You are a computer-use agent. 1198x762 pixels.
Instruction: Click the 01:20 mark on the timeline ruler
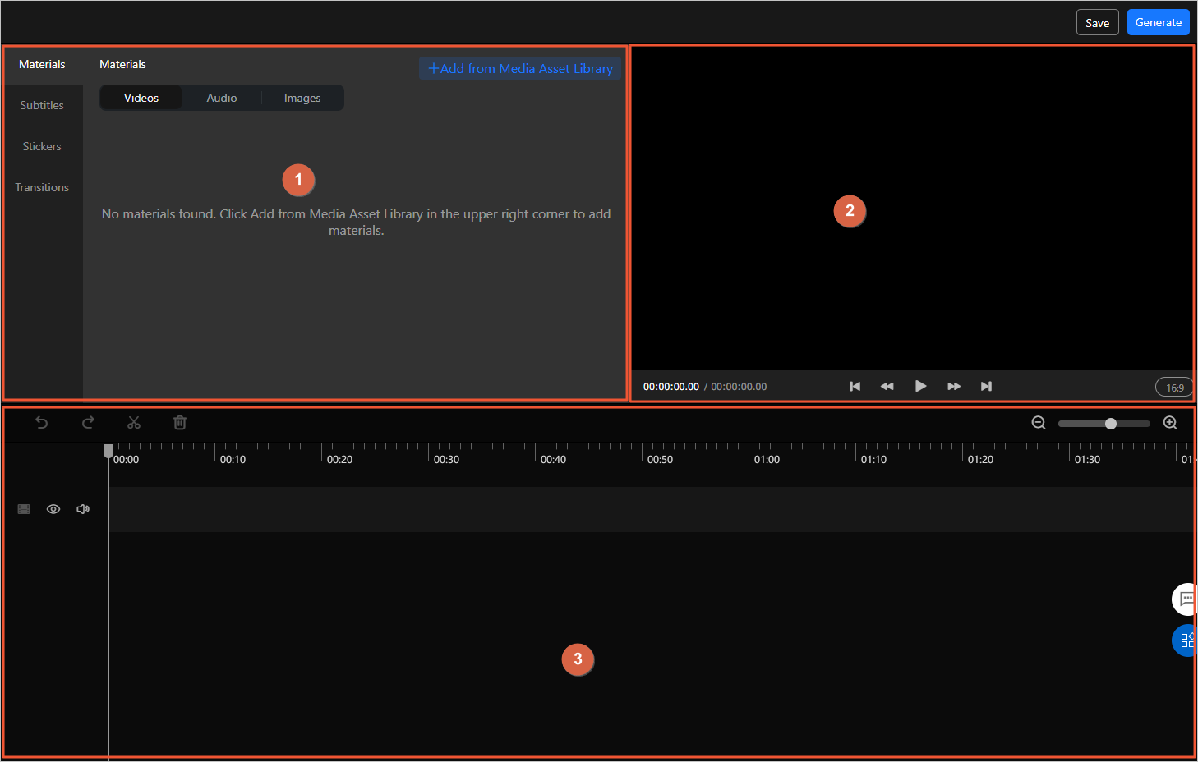coord(980,460)
